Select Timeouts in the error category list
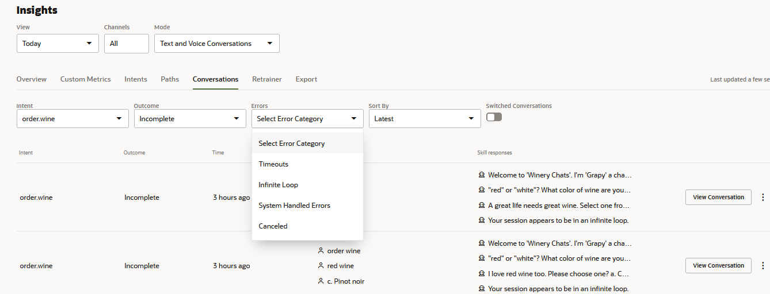Image resolution: width=770 pixels, height=294 pixels. [x=274, y=164]
